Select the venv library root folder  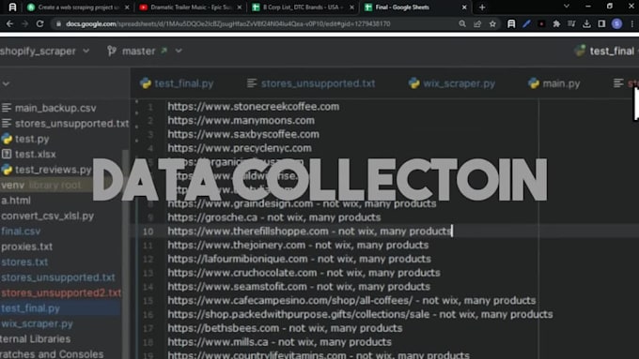pyautogui.click(x=40, y=186)
